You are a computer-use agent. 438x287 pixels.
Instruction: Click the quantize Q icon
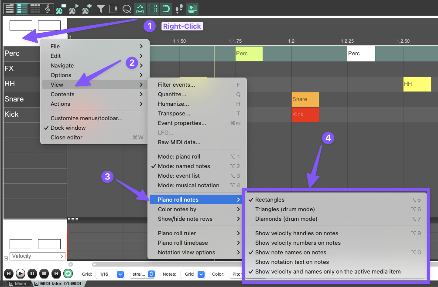127,8
